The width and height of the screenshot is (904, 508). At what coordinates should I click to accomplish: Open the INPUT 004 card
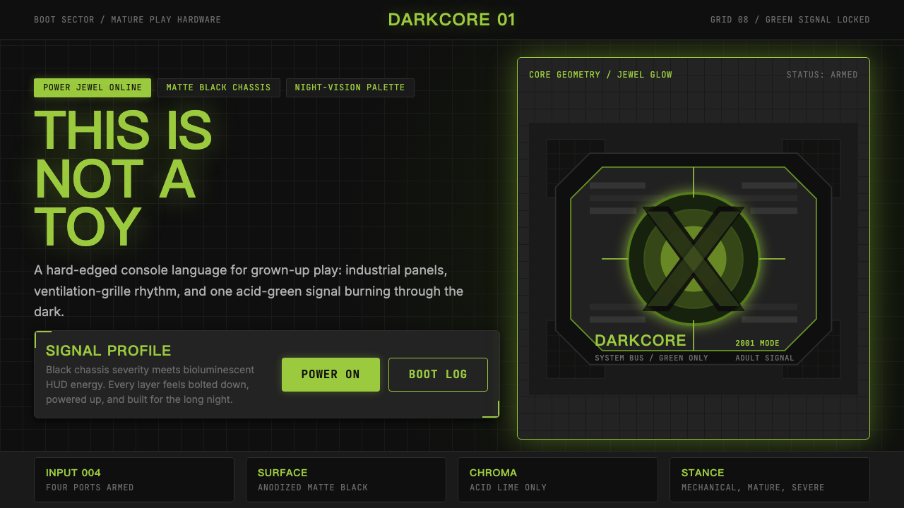tap(134, 480)
